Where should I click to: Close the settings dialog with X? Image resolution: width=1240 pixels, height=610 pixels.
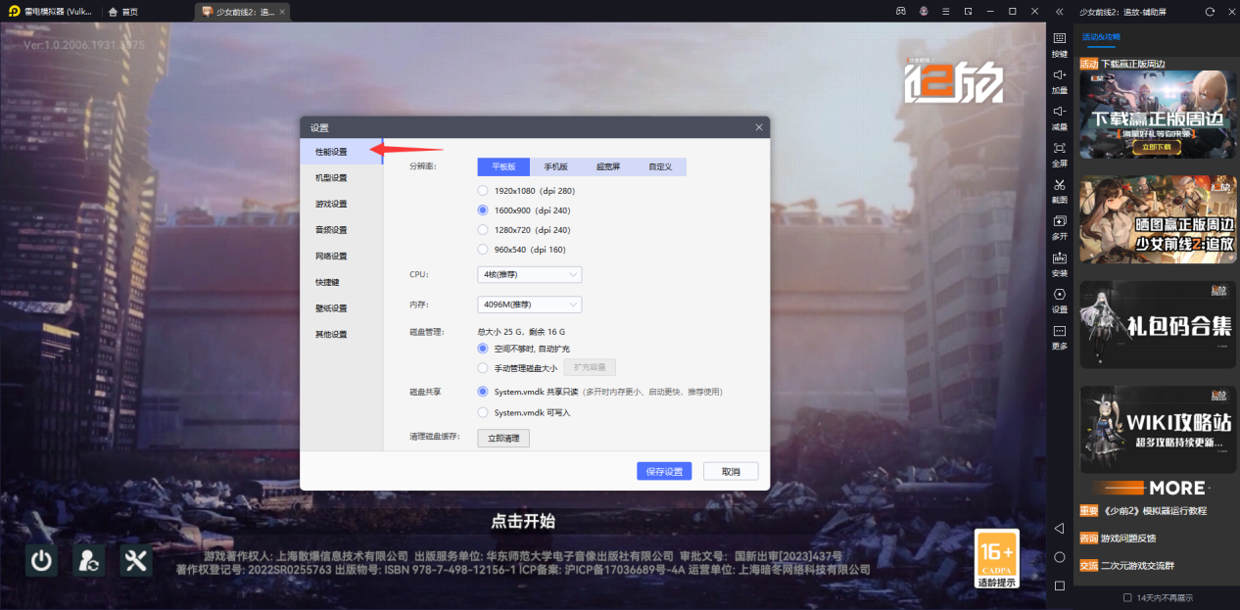pyautogui.click(x=759, y=127)
